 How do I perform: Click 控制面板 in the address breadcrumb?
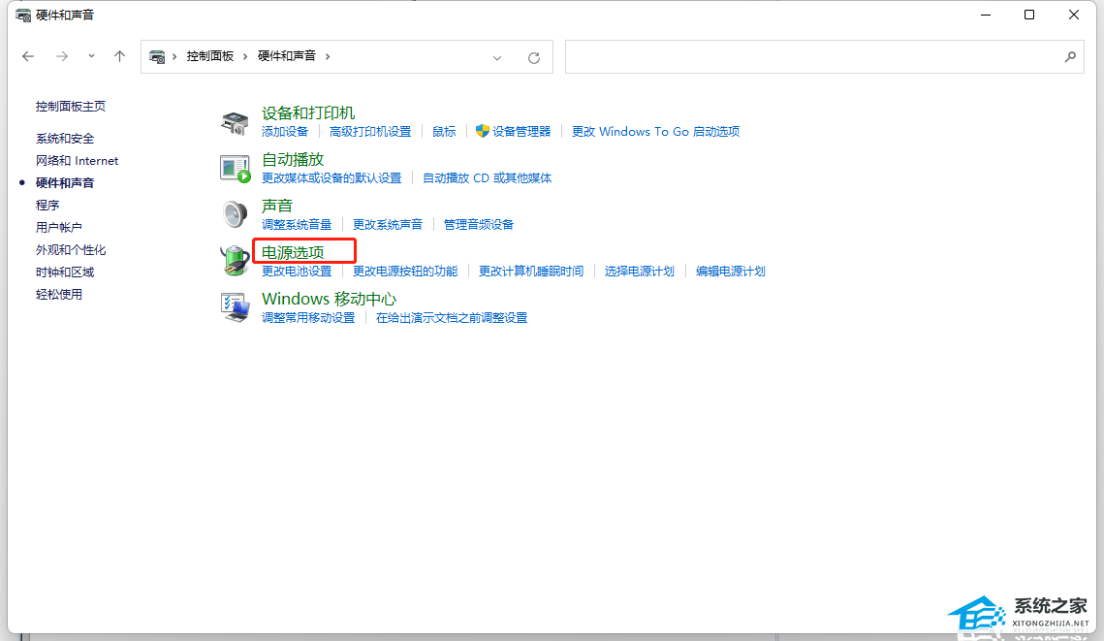click(x=209, y=56)
